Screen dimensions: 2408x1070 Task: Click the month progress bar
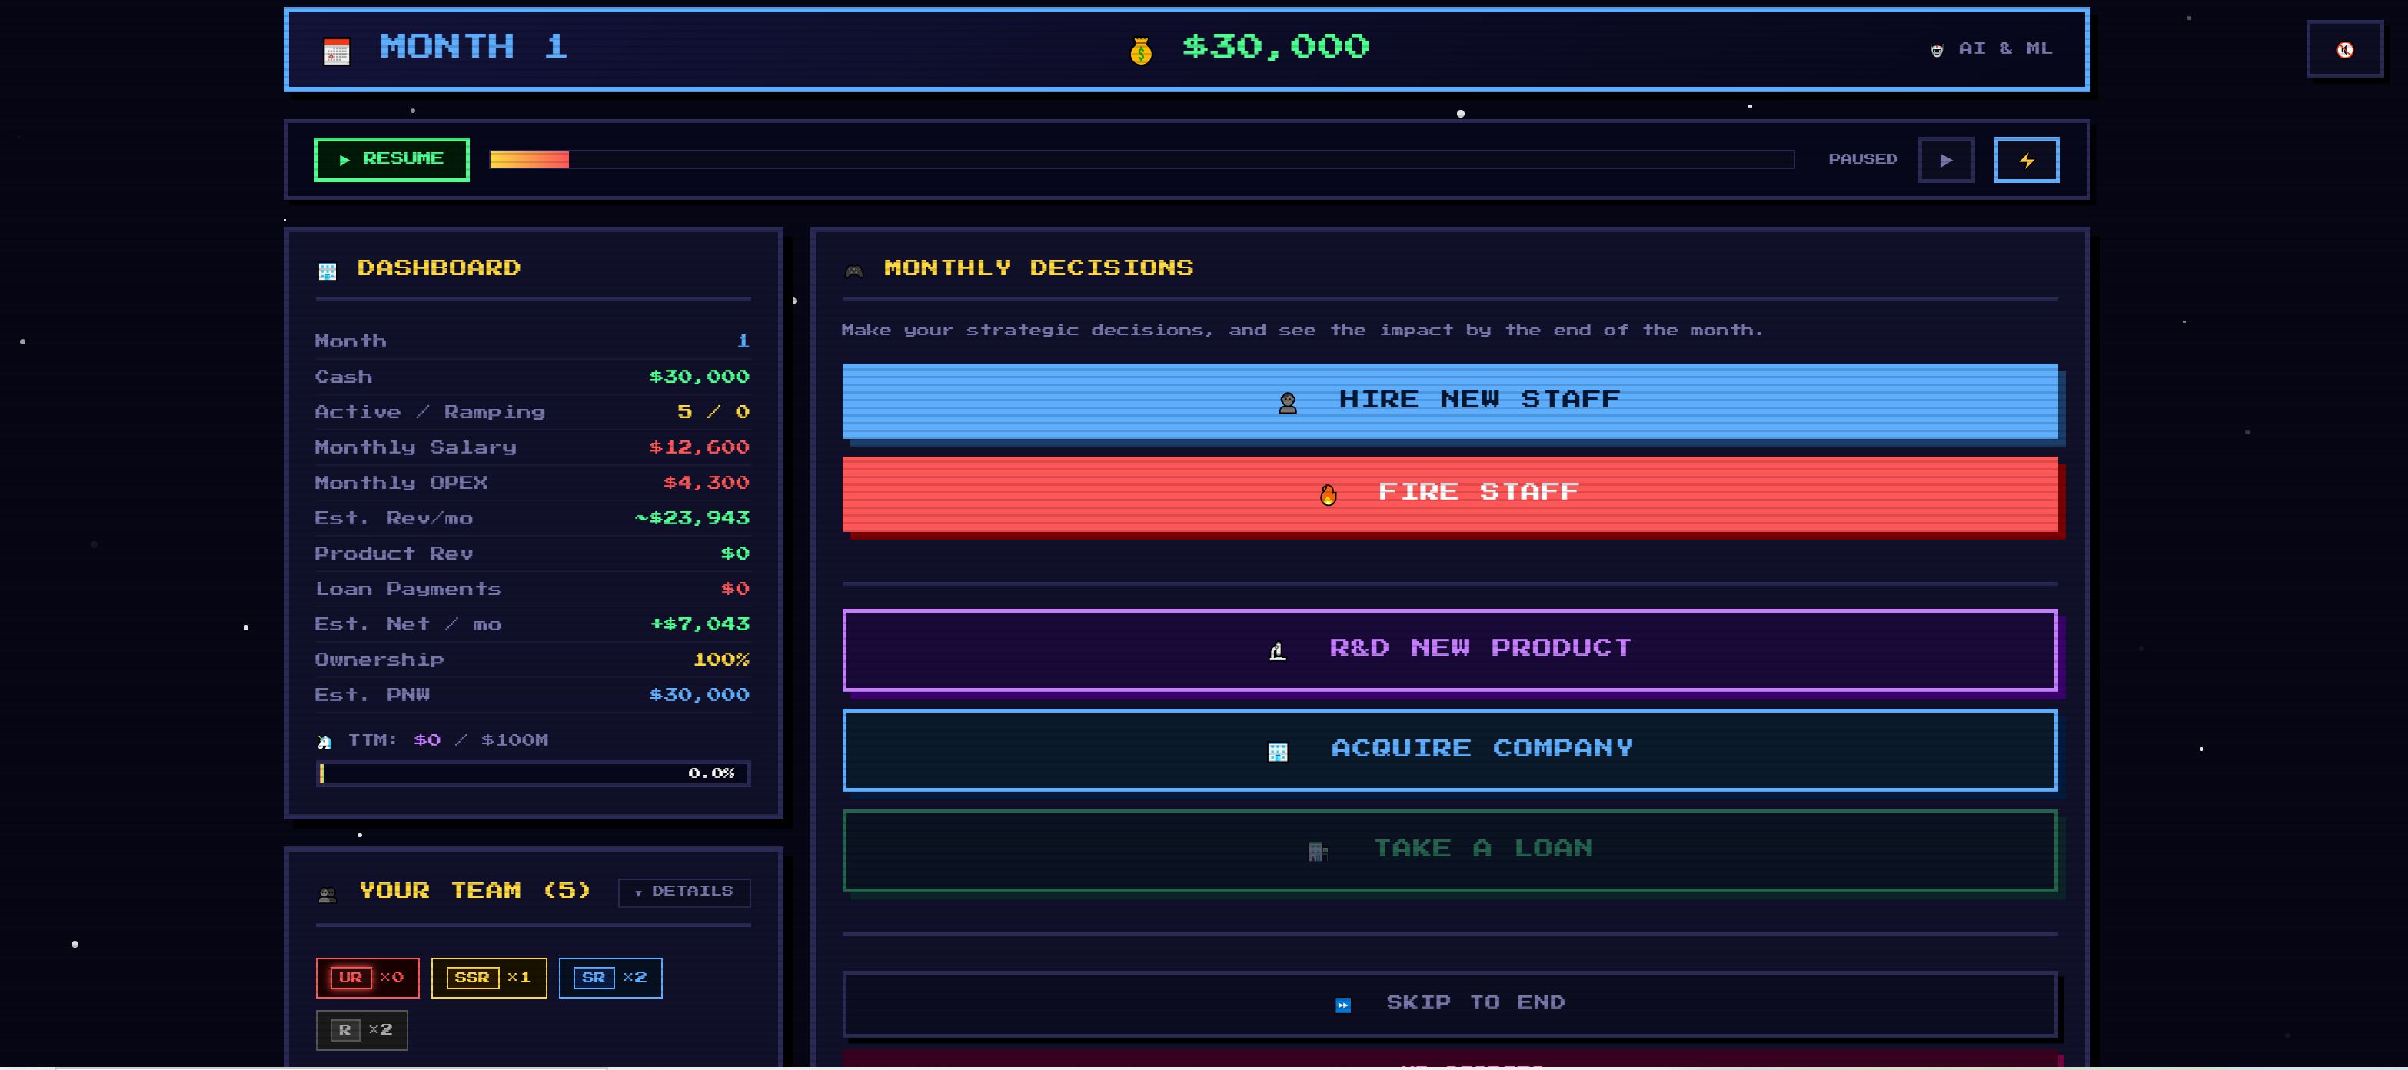click(x=1140, y=160)
